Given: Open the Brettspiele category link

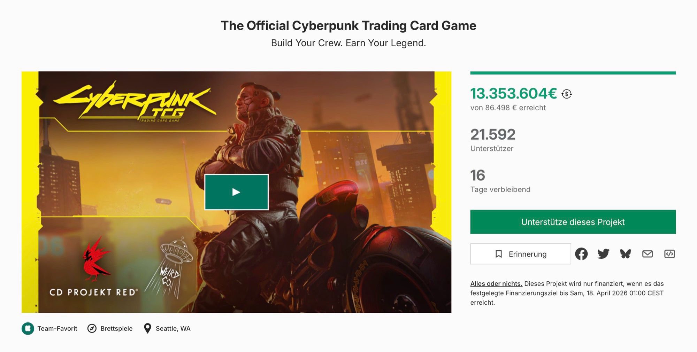Looking at the screenshot, I should pos(116,328).
